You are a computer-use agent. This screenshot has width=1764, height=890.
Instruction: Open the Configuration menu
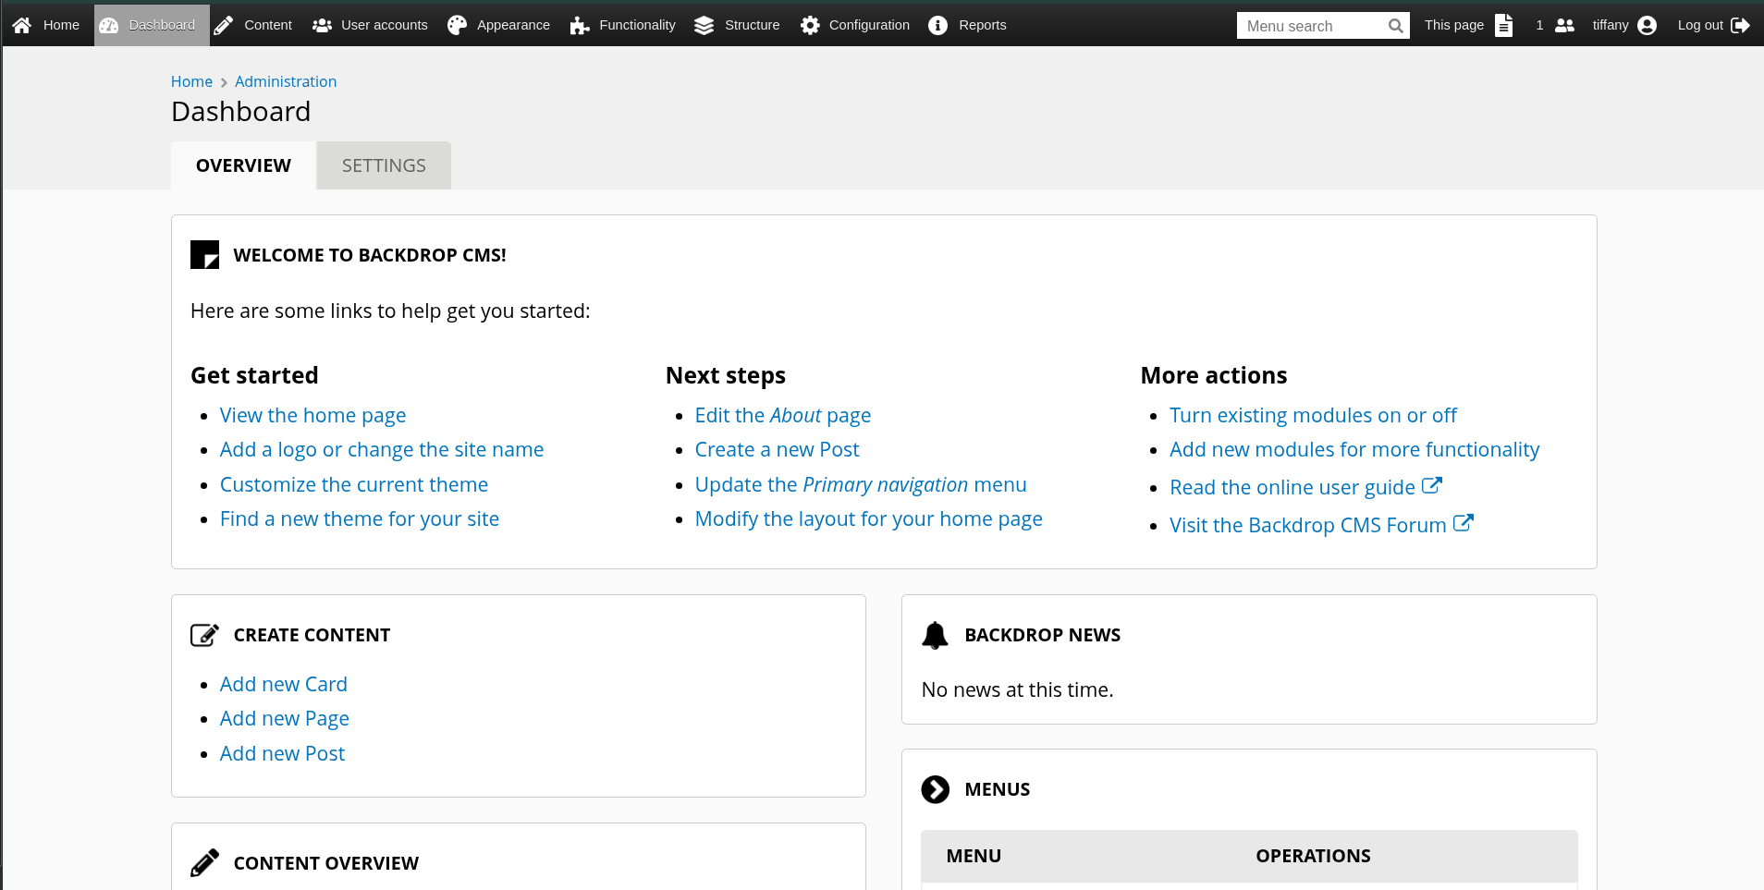click(x=855, y=25)
